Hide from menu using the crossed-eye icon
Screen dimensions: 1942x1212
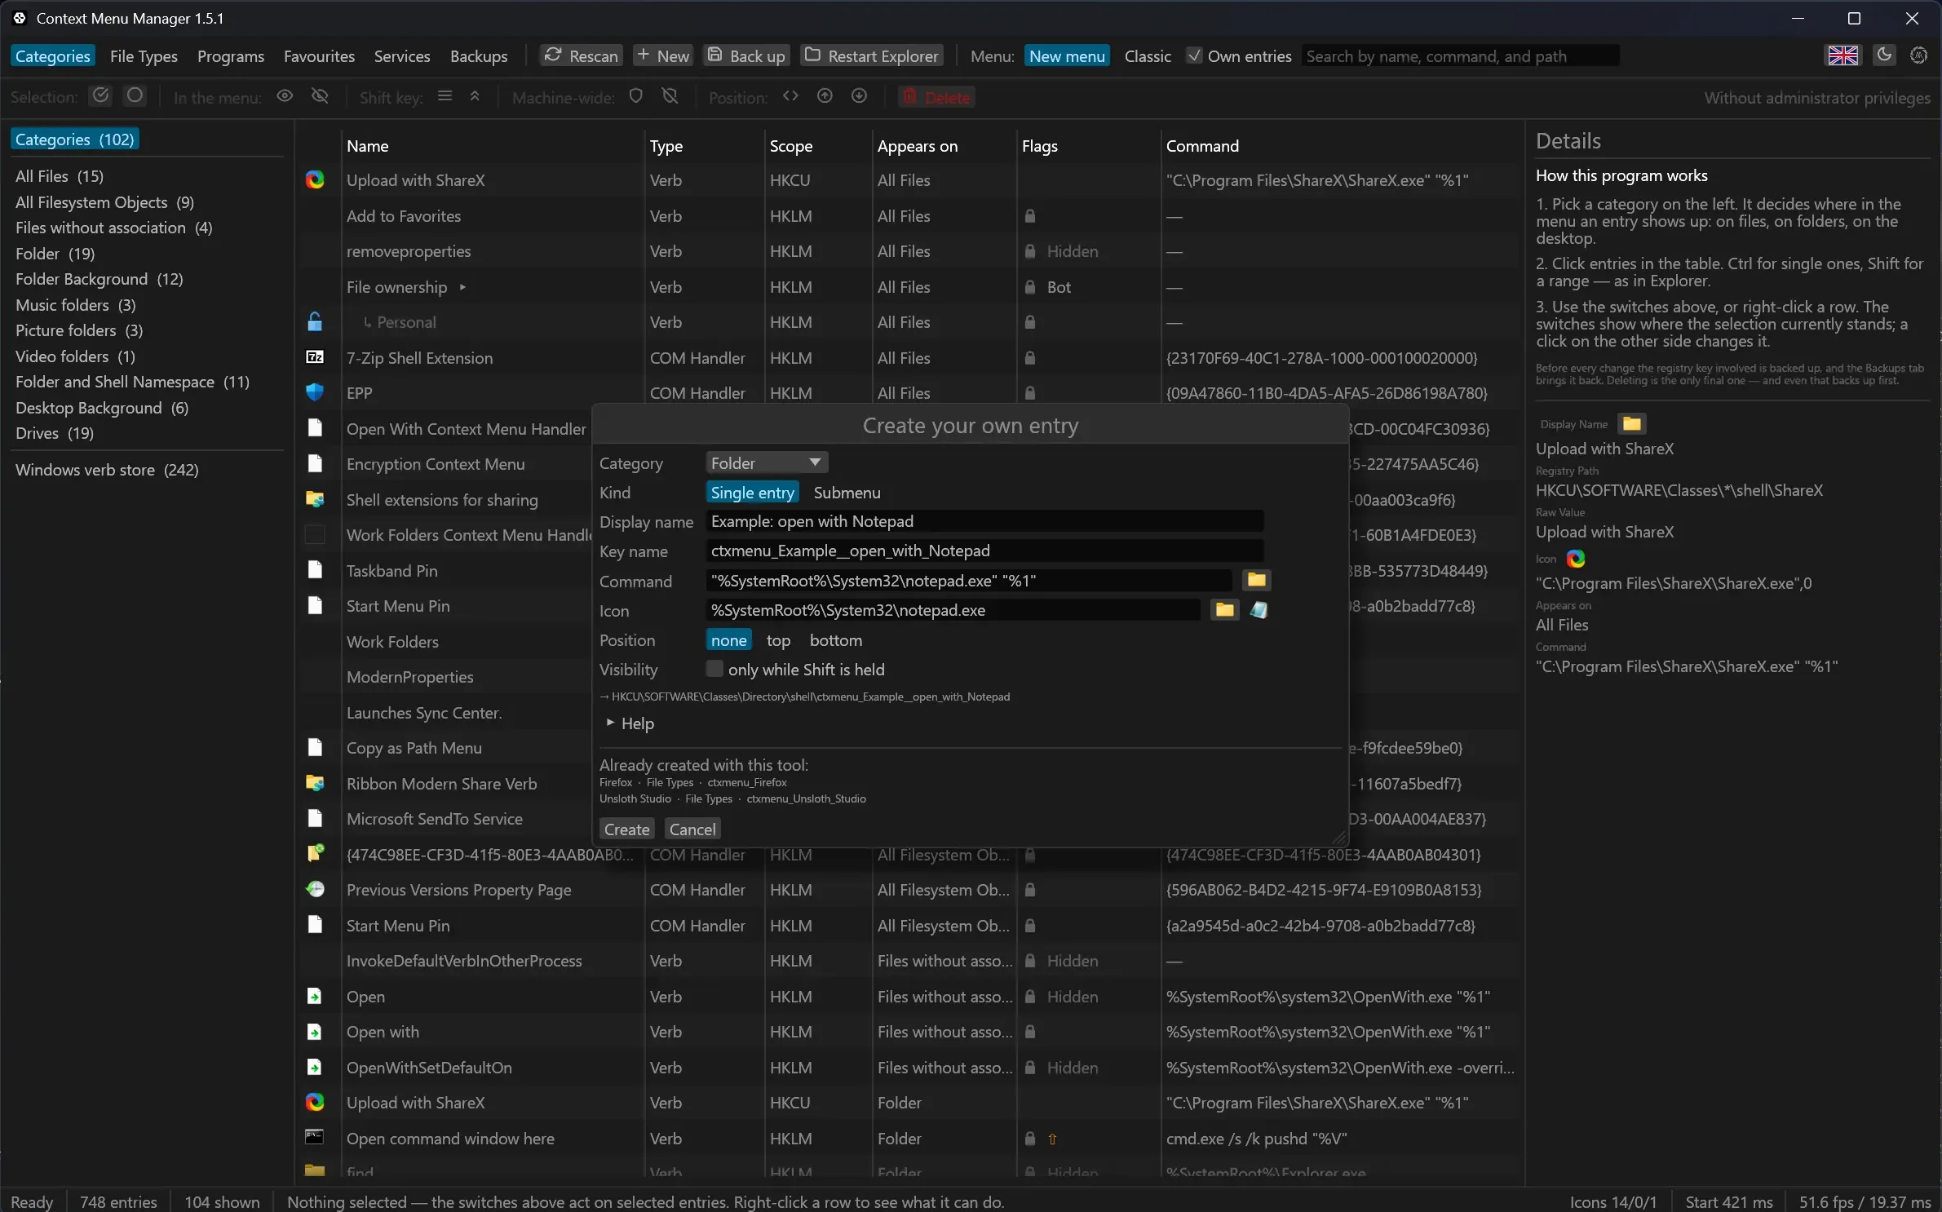pos(320,96)
